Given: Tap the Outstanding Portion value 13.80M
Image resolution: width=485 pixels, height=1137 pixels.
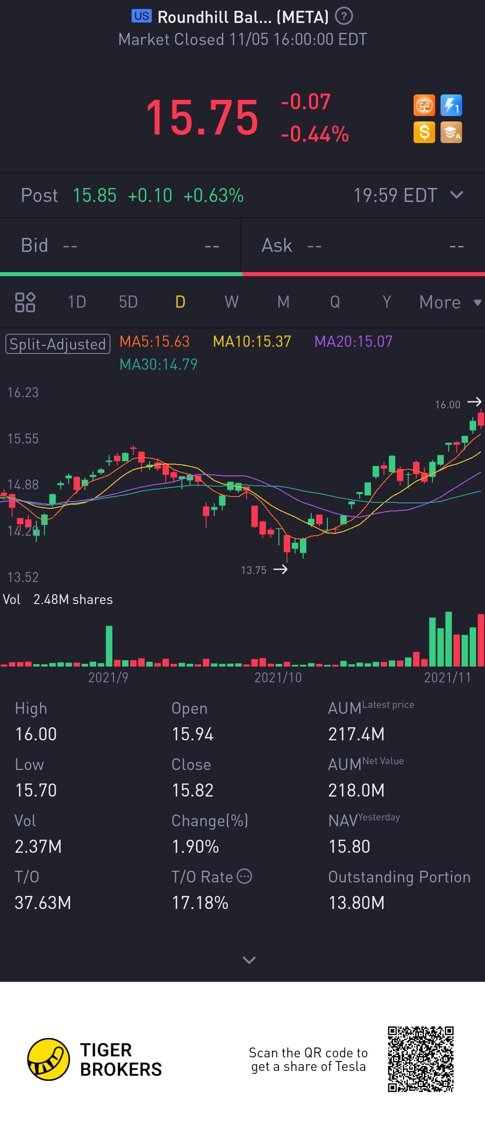Looking at the screenshot, I should tap(357, 903).
